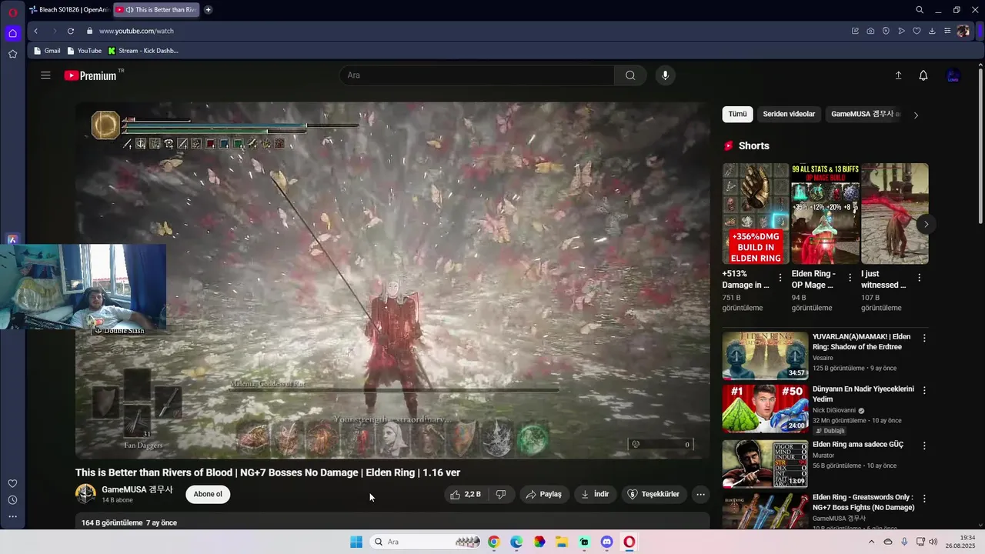Open the YouTube create/upload icon
This screenshot has width=985, height=554.
tap(898, 75)
